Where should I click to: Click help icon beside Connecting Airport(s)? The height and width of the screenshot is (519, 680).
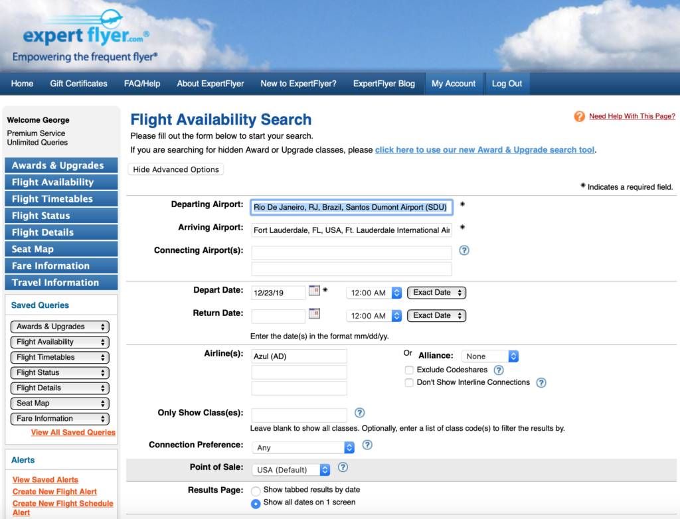[464, 250]
